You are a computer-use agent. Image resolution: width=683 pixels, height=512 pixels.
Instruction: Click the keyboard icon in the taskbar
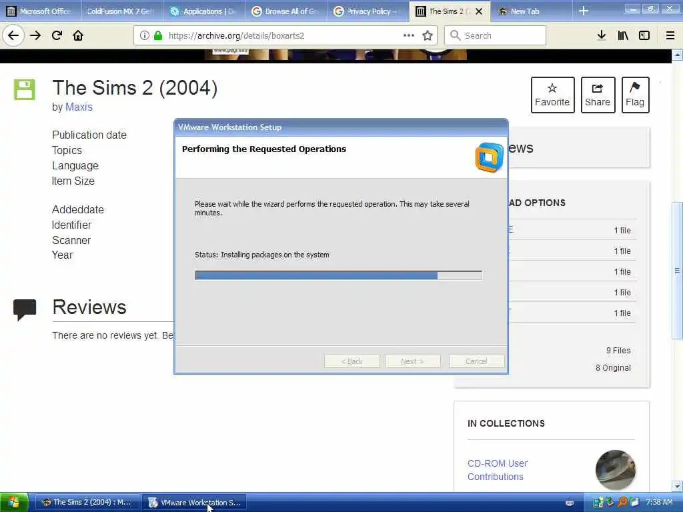(x=570, y=503)
